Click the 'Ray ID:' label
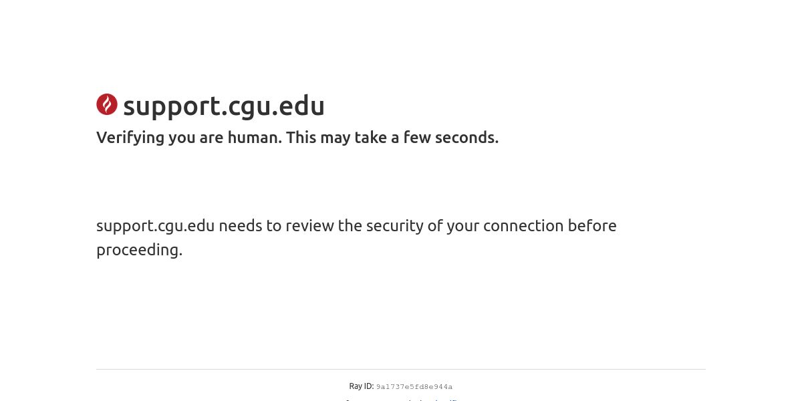Viewport: 802px width, 401px height. 362,386
